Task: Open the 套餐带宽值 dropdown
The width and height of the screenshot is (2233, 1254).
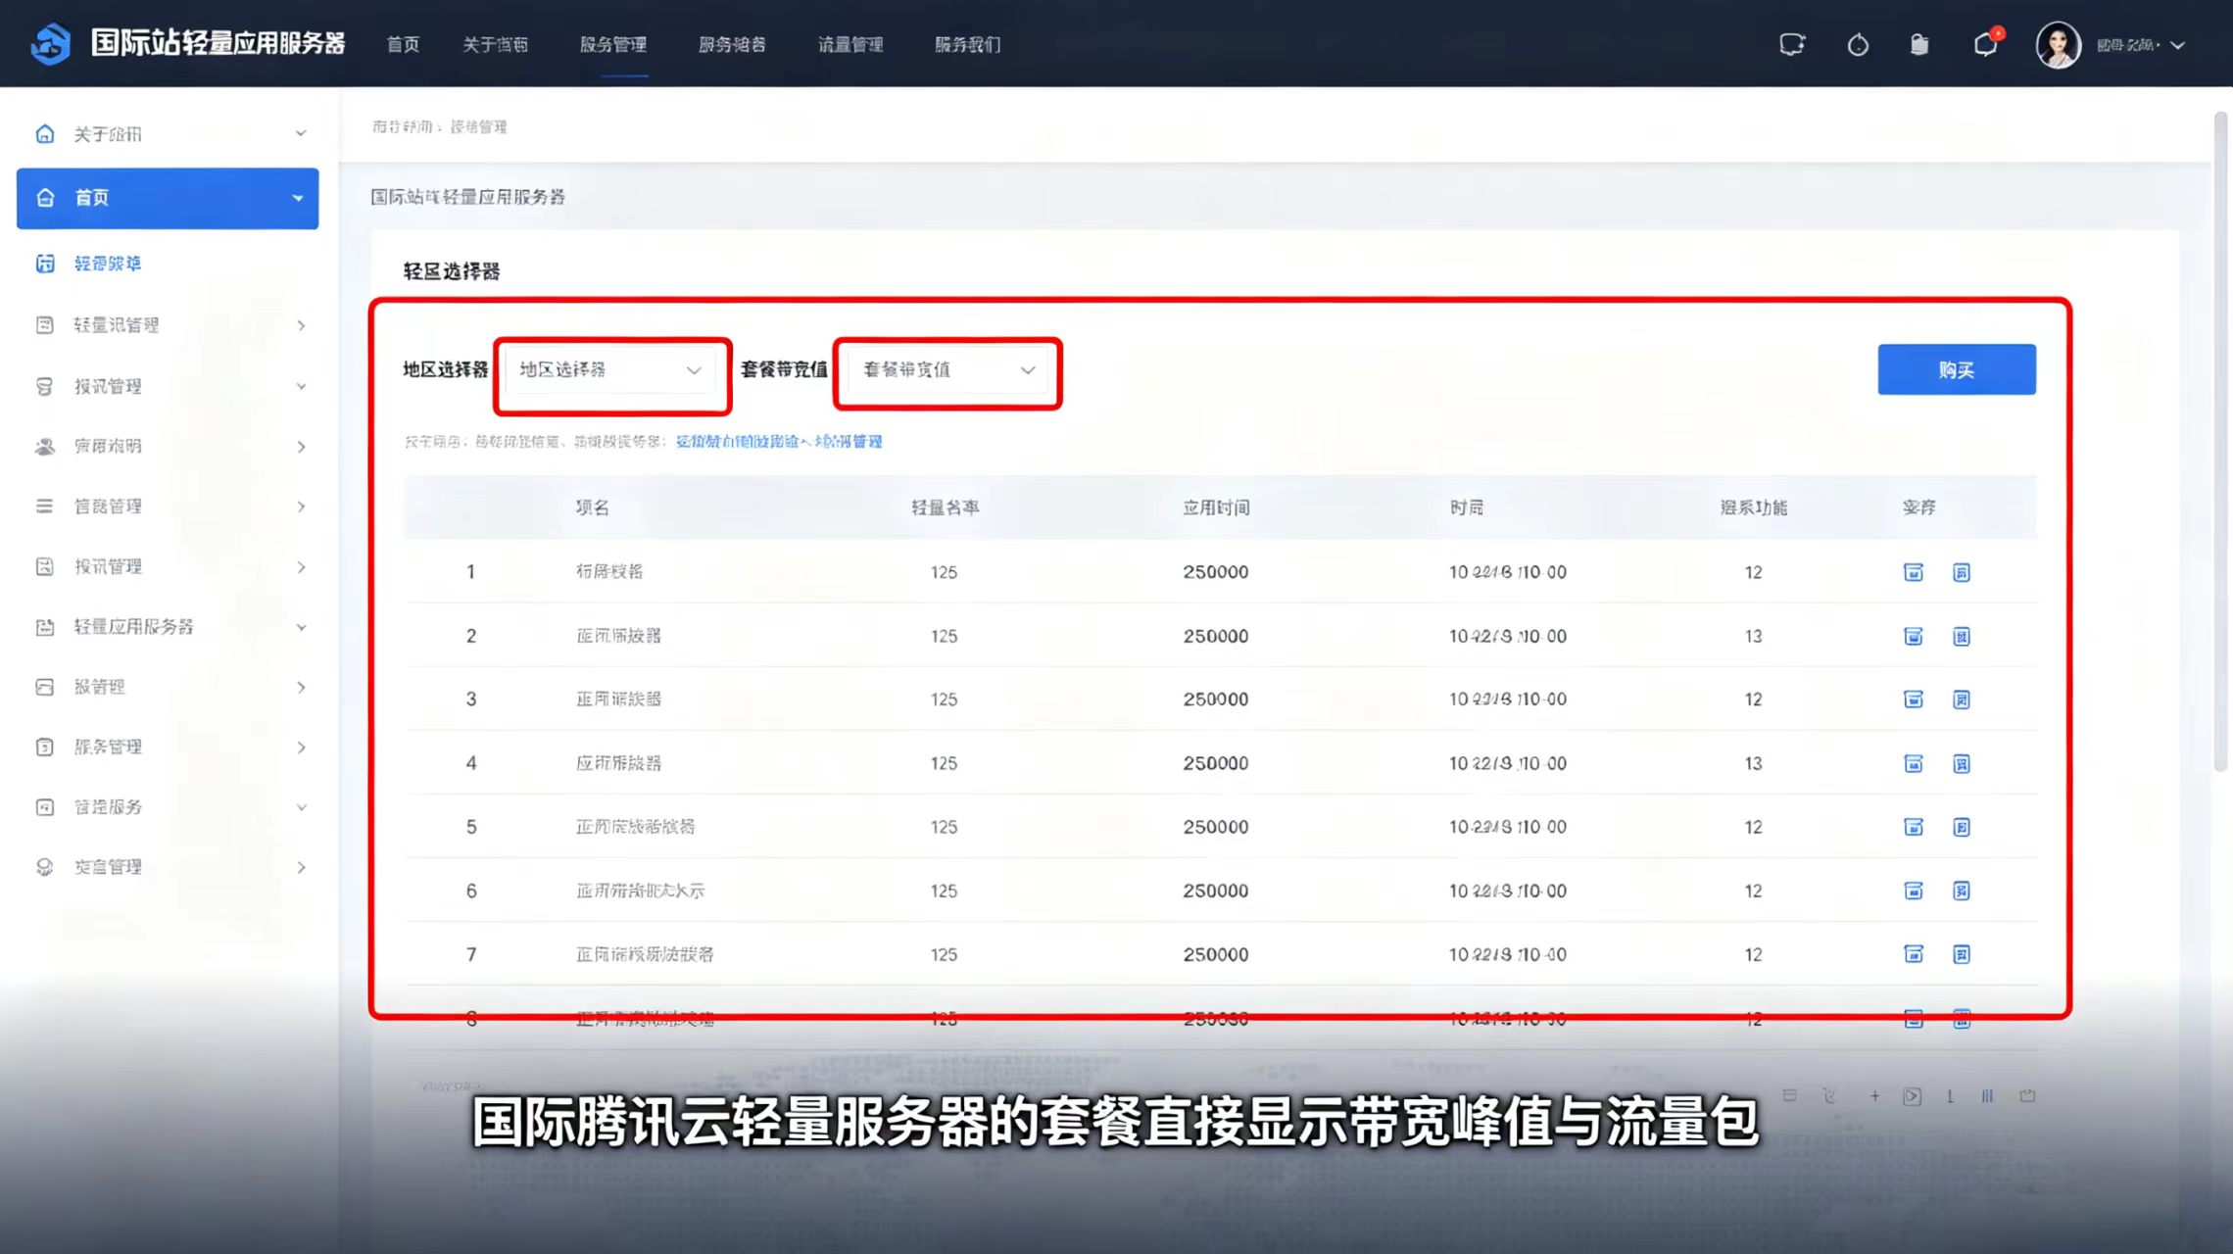Action: point(947,370)
